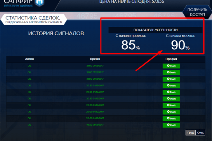Go to previous page with Пред button
The width and height of the screenshot is (212, 141).
coord(190,133)
